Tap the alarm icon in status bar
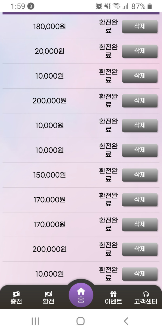The image size is (162, 333). [x=99, y=6]
